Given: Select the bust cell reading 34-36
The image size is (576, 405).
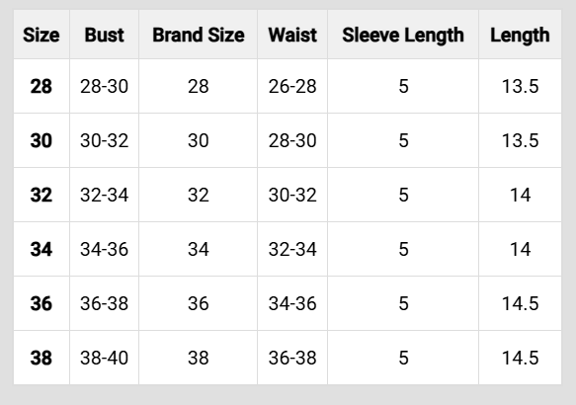Looking at the screenshot, I should 105,249.
